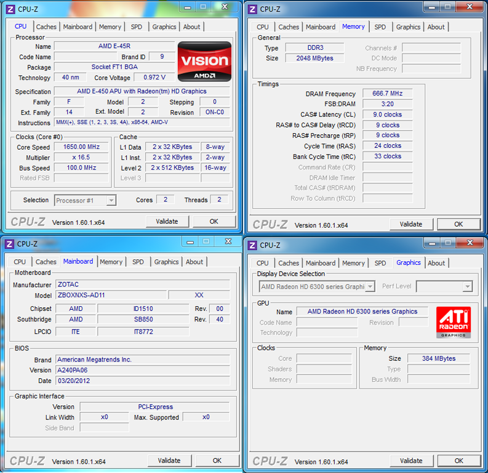Click the CPU-Z app icon in the Mainboard window
Viewport: 488px width, 473px height.
(9, 244)
